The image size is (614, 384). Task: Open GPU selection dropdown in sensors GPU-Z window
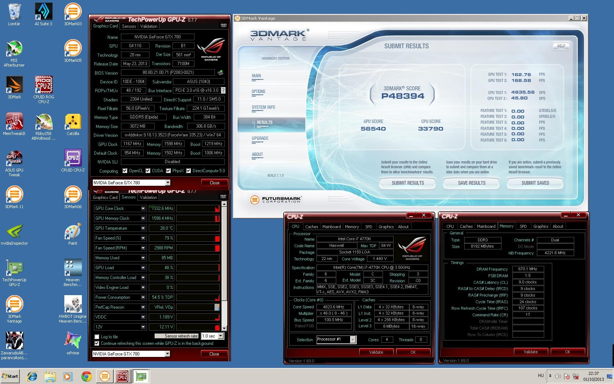pos(167,354)
